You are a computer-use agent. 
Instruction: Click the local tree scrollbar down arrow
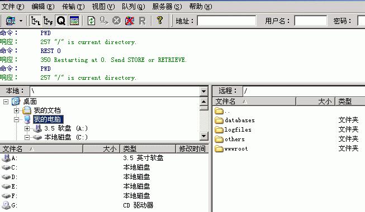tap(203, 136)
